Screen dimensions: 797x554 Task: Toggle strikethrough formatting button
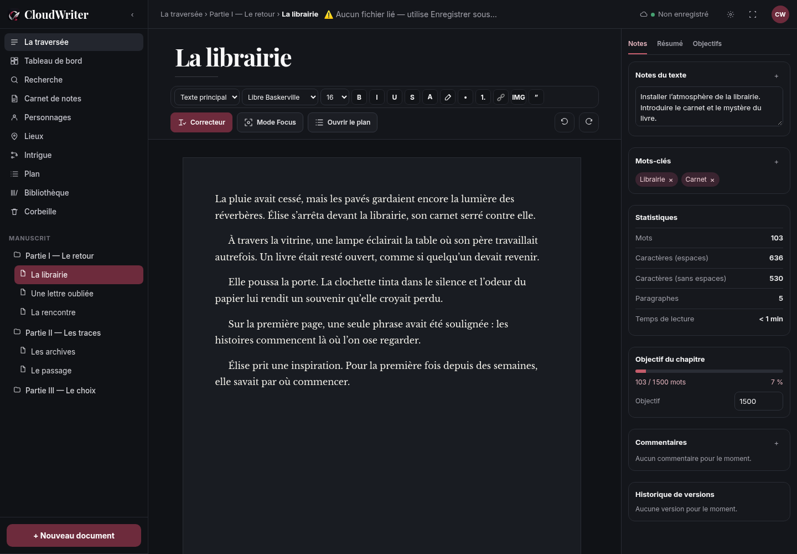[412, 98]
